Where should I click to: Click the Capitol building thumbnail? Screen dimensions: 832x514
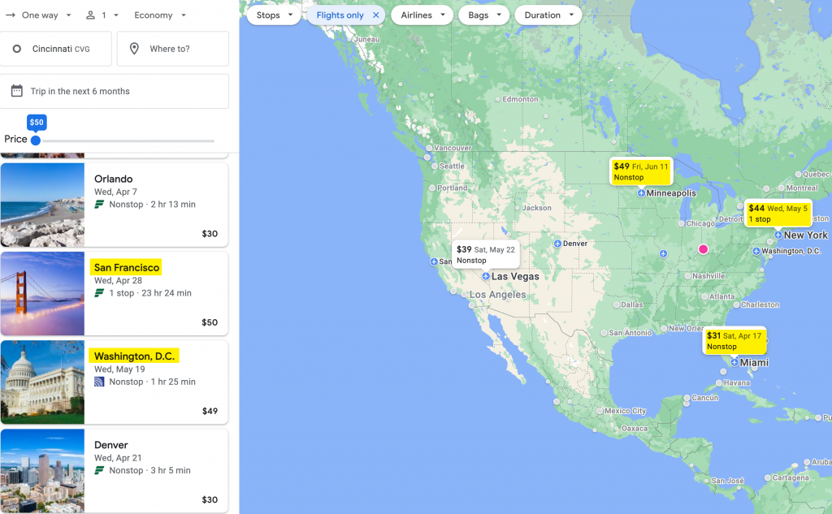pos(42,382)
